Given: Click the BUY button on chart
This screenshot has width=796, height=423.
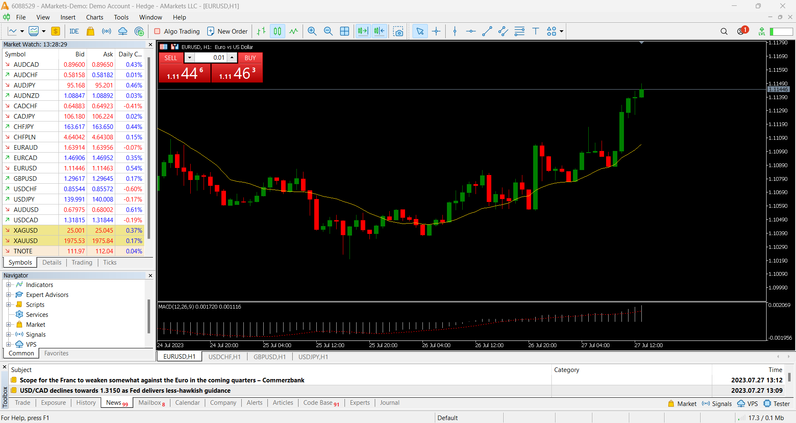Looking at the screenshot, I should (x=250, y=58).
